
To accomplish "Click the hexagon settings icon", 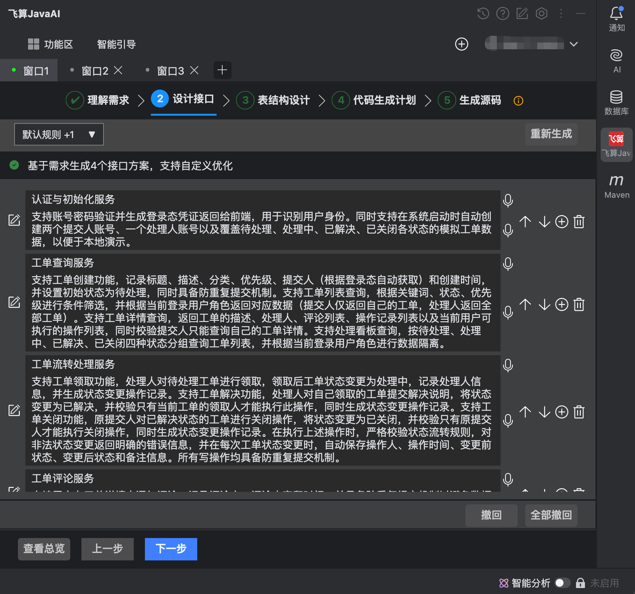I will coord(542,14).
